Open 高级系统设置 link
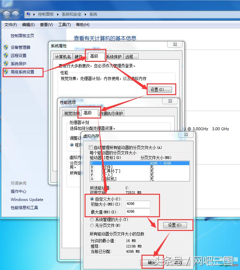Image resolution: width=240 pixels, height=270 pixels. click(x=22, y=72)
